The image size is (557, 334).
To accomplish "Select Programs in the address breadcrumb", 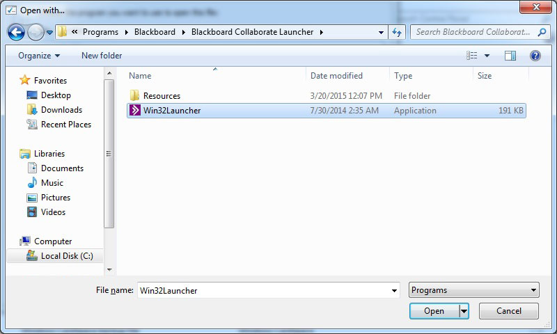I will [100, 32].
